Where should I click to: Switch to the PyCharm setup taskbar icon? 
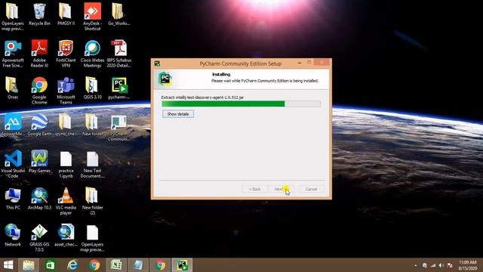[x=182, y=265]
